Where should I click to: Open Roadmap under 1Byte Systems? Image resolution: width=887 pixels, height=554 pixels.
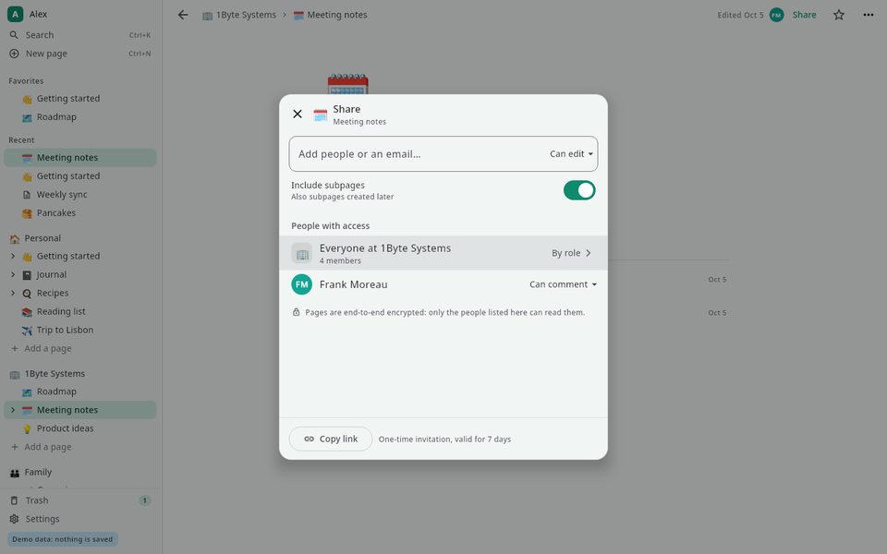[79, 391]
